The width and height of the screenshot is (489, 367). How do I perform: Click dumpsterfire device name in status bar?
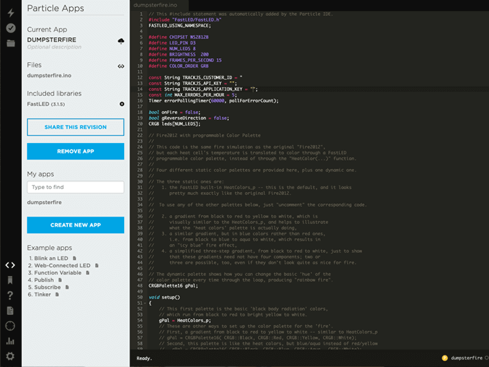point(466,358)
